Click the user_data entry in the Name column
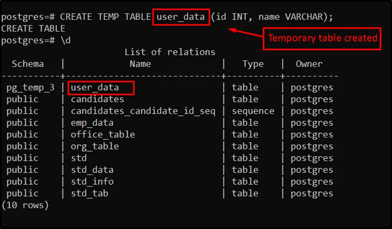 95,88
